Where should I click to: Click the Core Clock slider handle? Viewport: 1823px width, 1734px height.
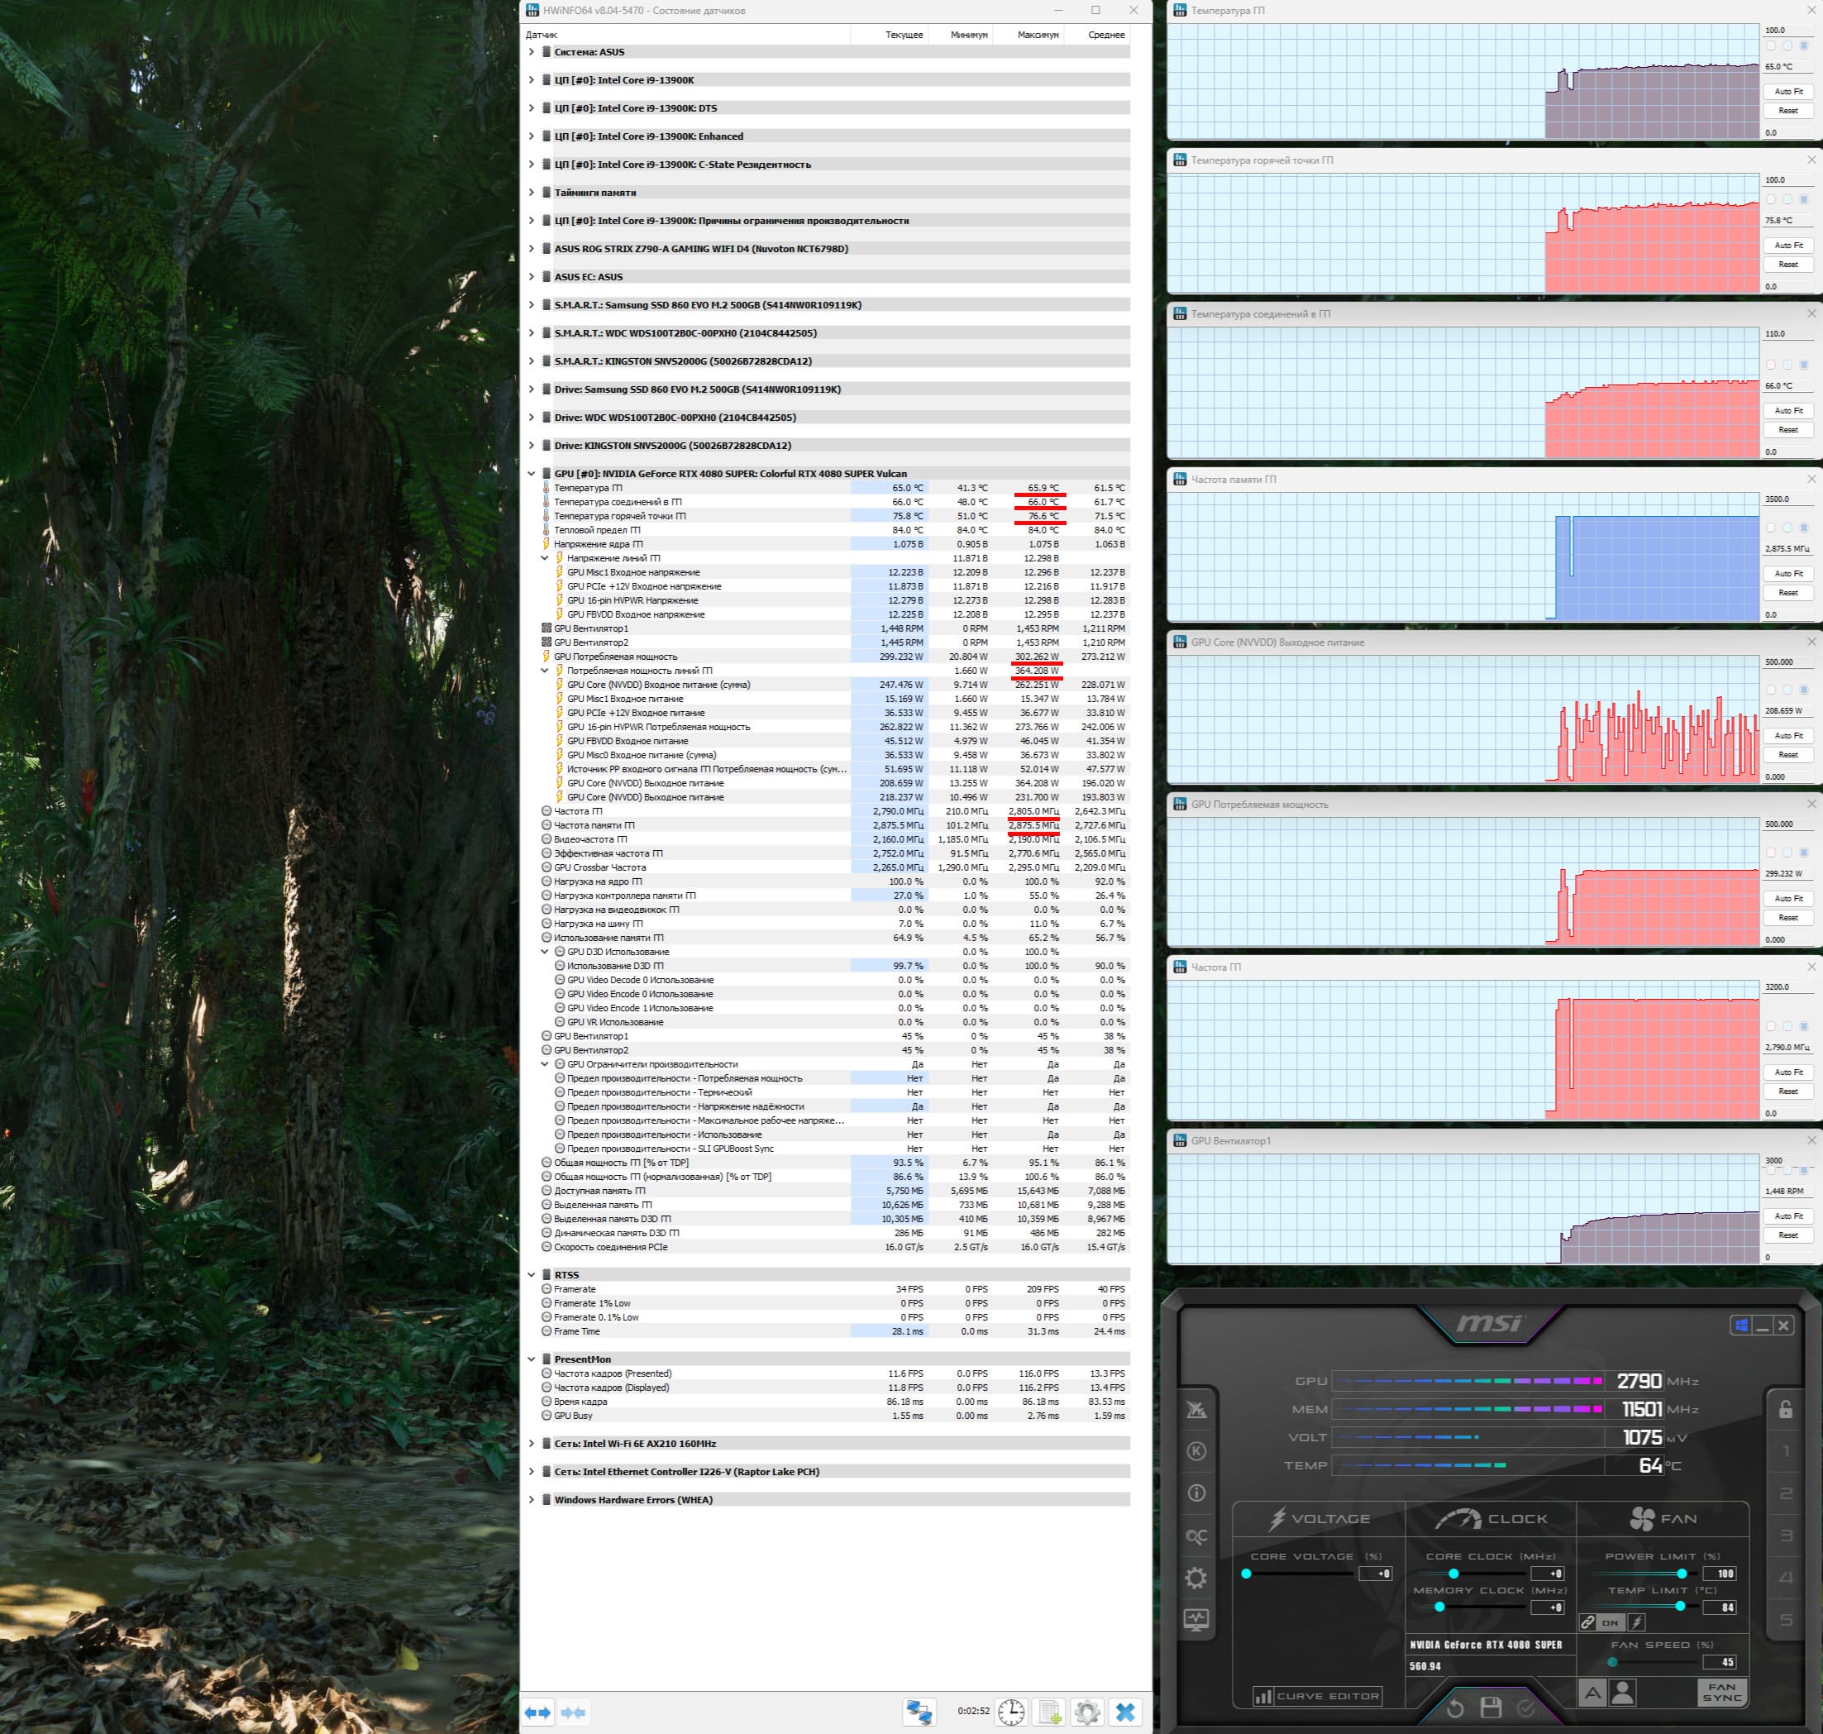[1453, 1574]
